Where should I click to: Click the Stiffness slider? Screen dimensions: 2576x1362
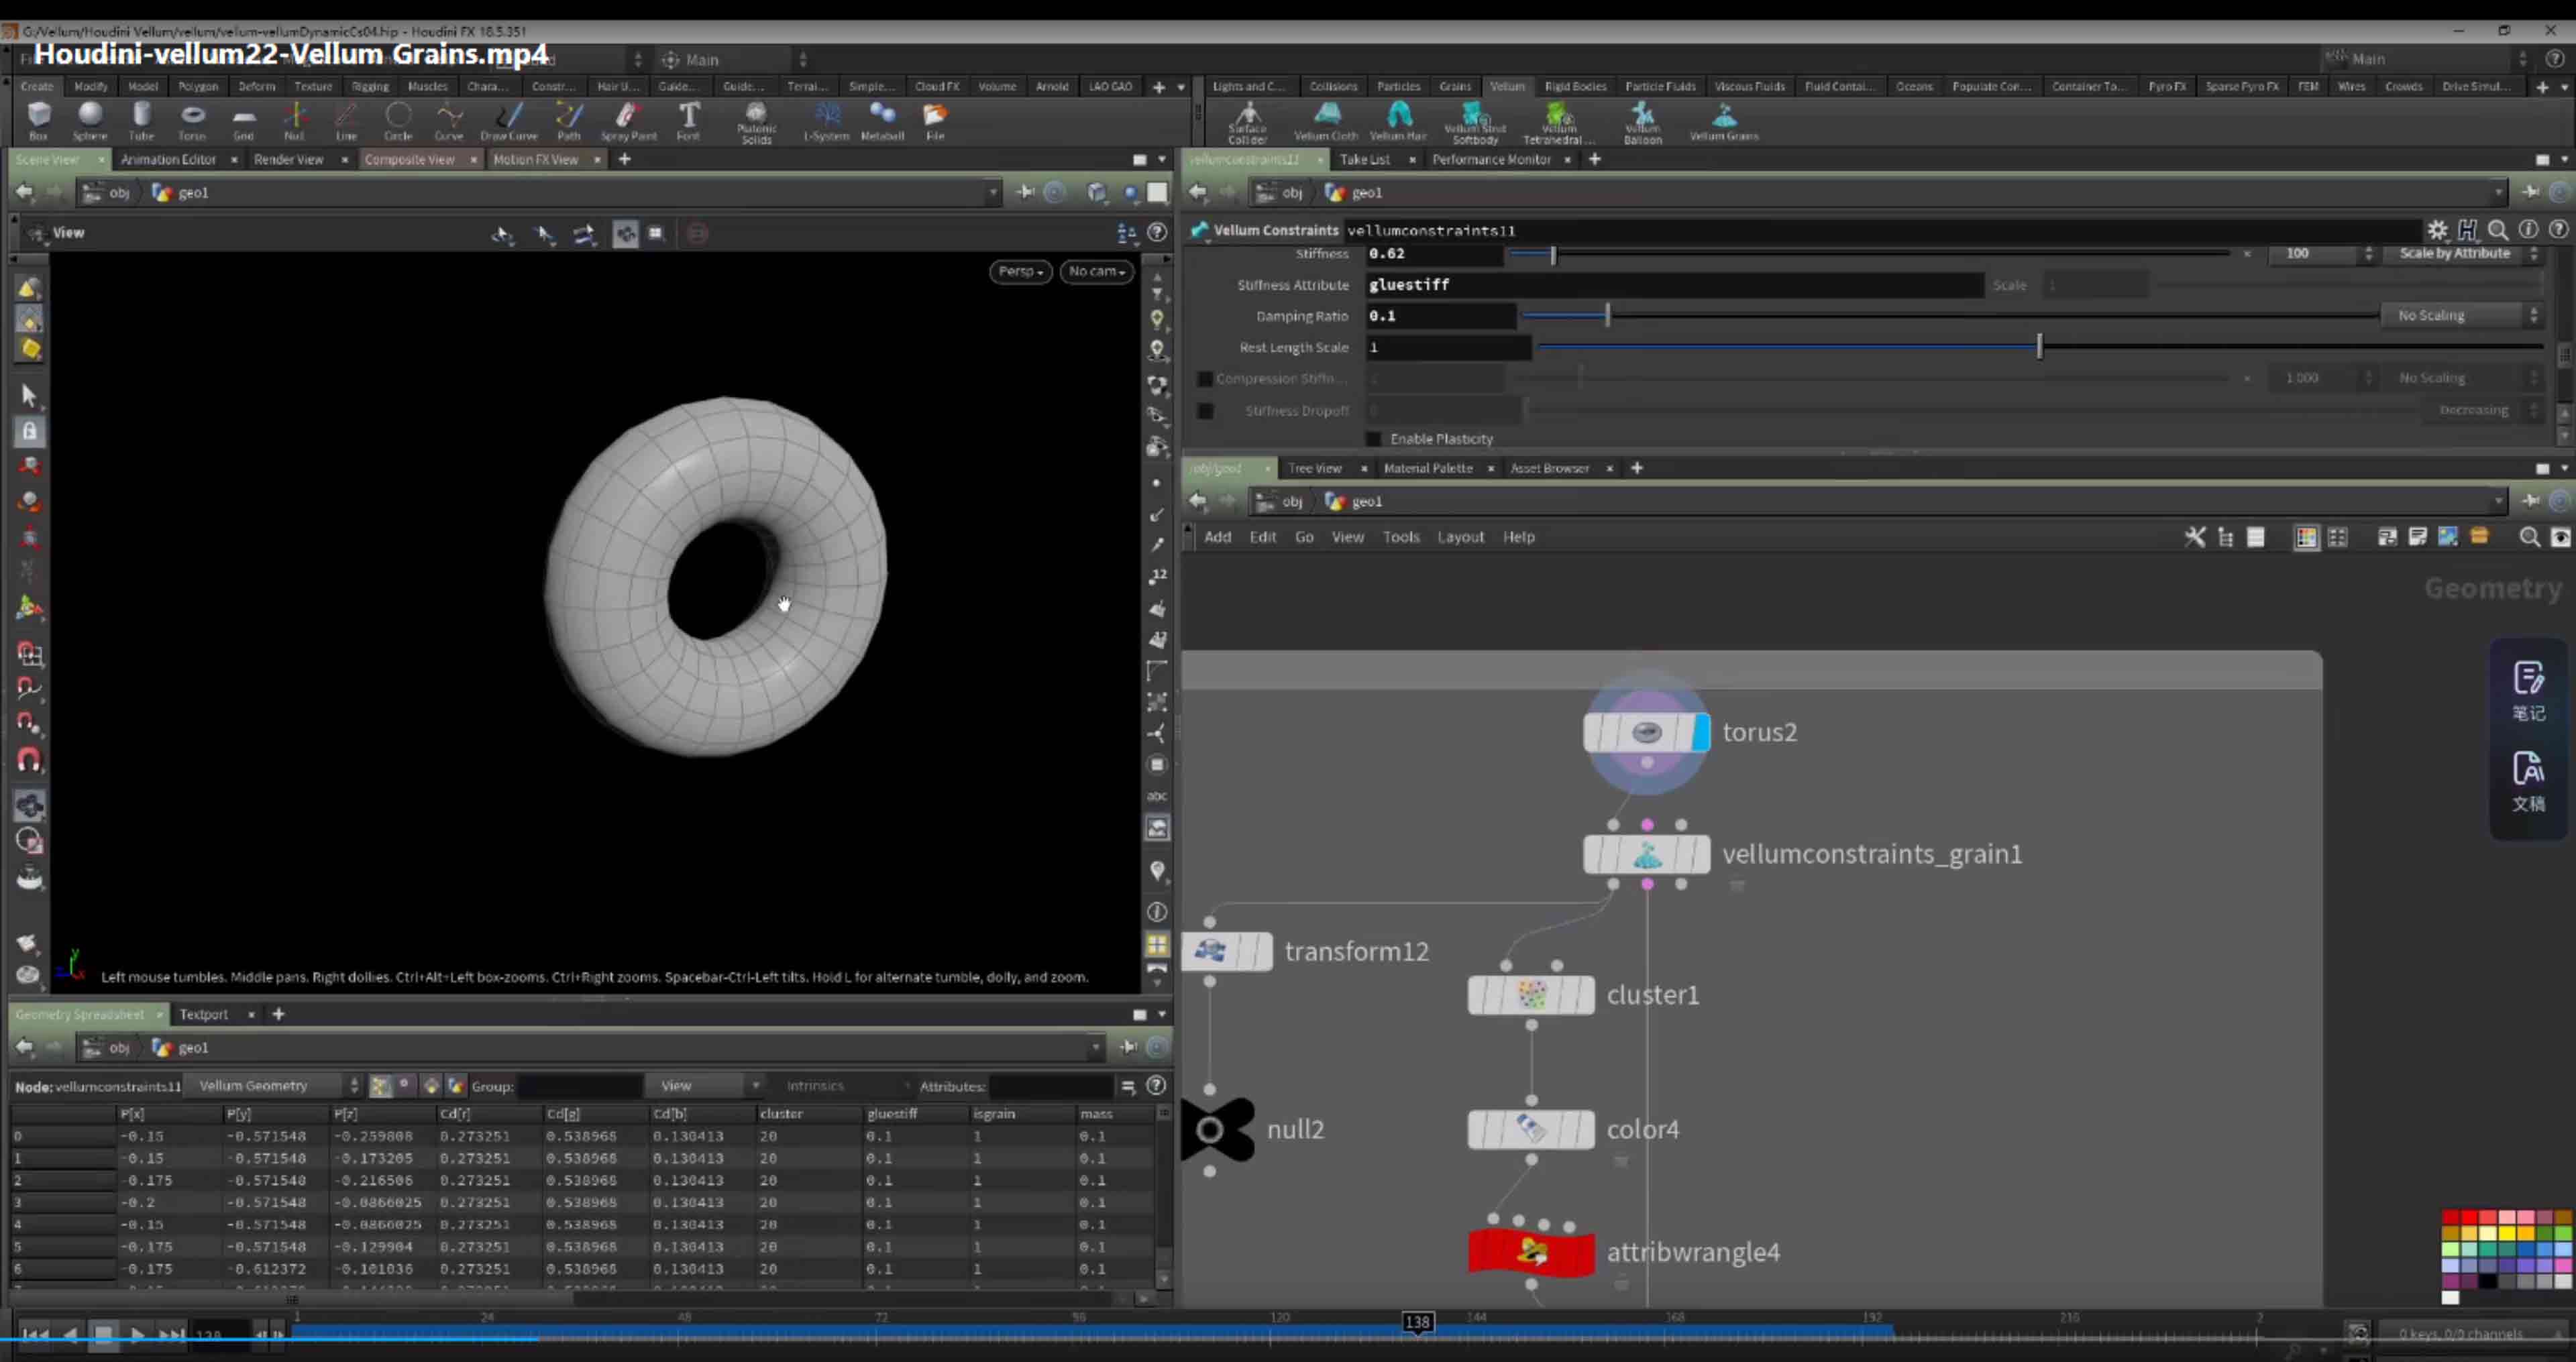pyautogui.click(x=1870, y=254)
